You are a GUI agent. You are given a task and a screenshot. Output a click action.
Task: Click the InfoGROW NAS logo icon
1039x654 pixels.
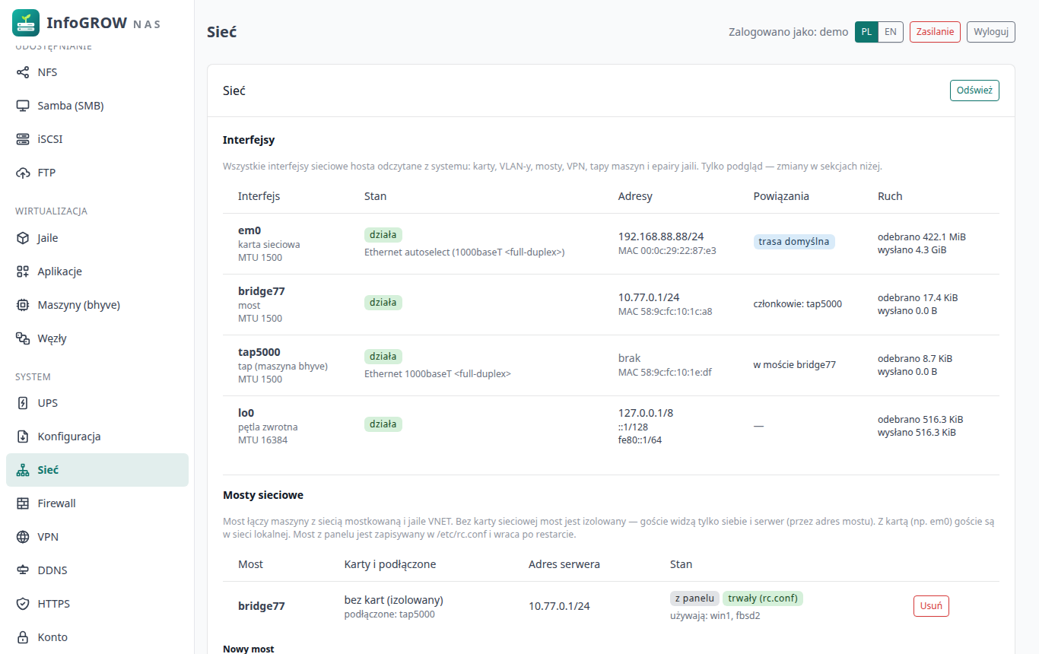tap(26, 23)
